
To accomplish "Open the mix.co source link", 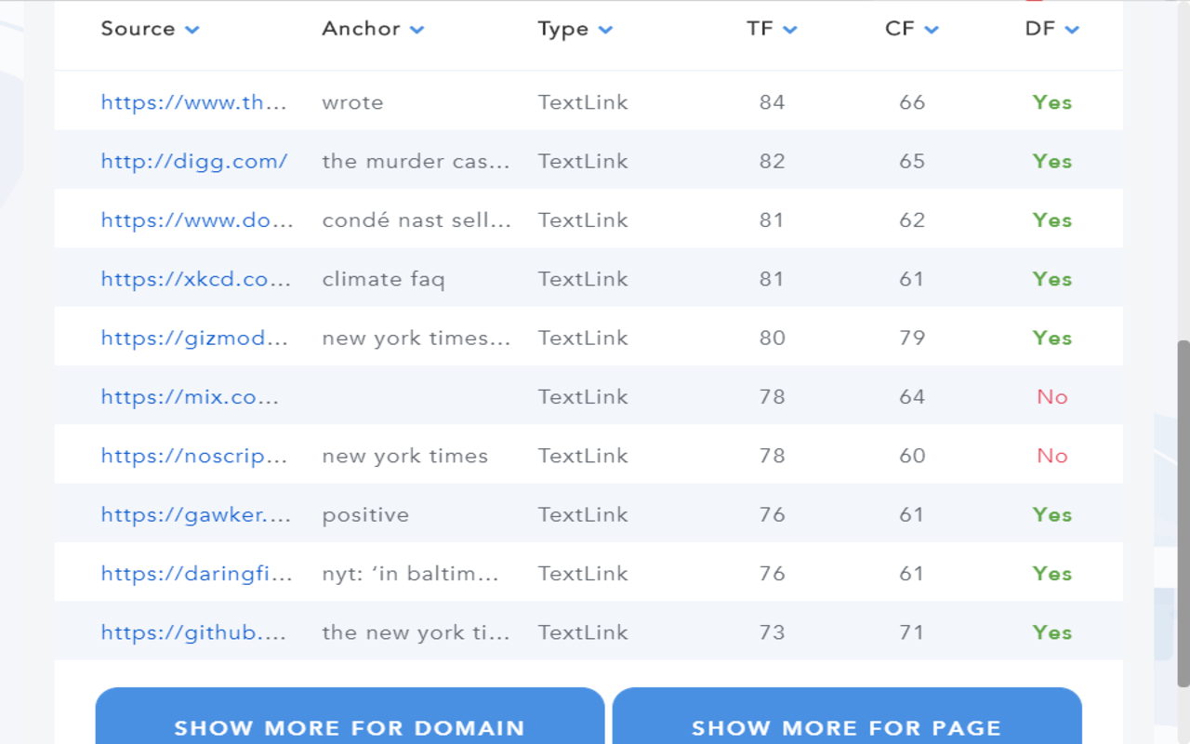I will click(x=181, y=396).
